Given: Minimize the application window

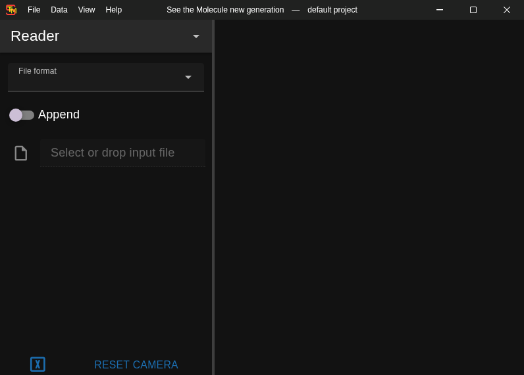Looking at the screenshot, I should (x=440, y=10).
